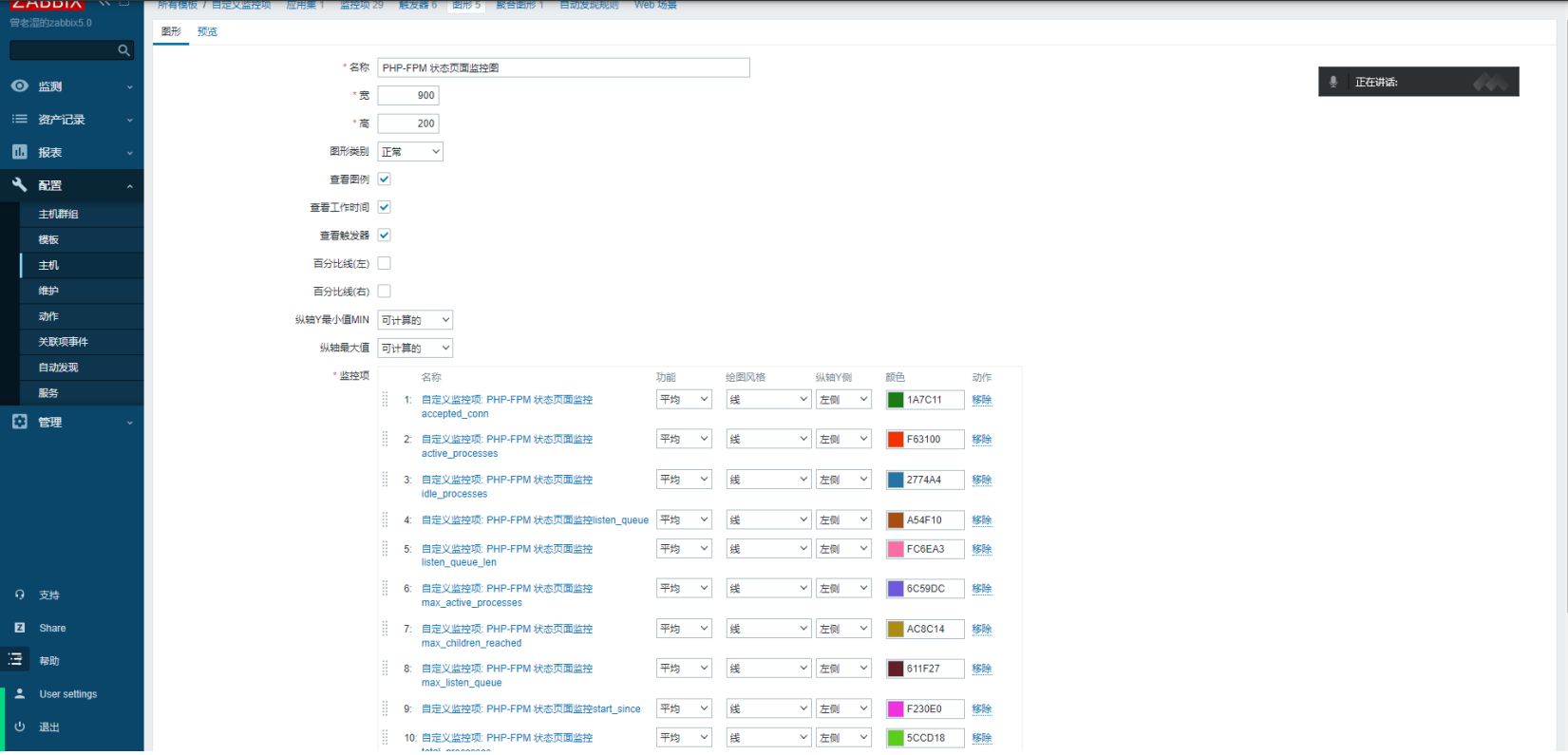Click the list icon beside 资产记录

point(19,119)
